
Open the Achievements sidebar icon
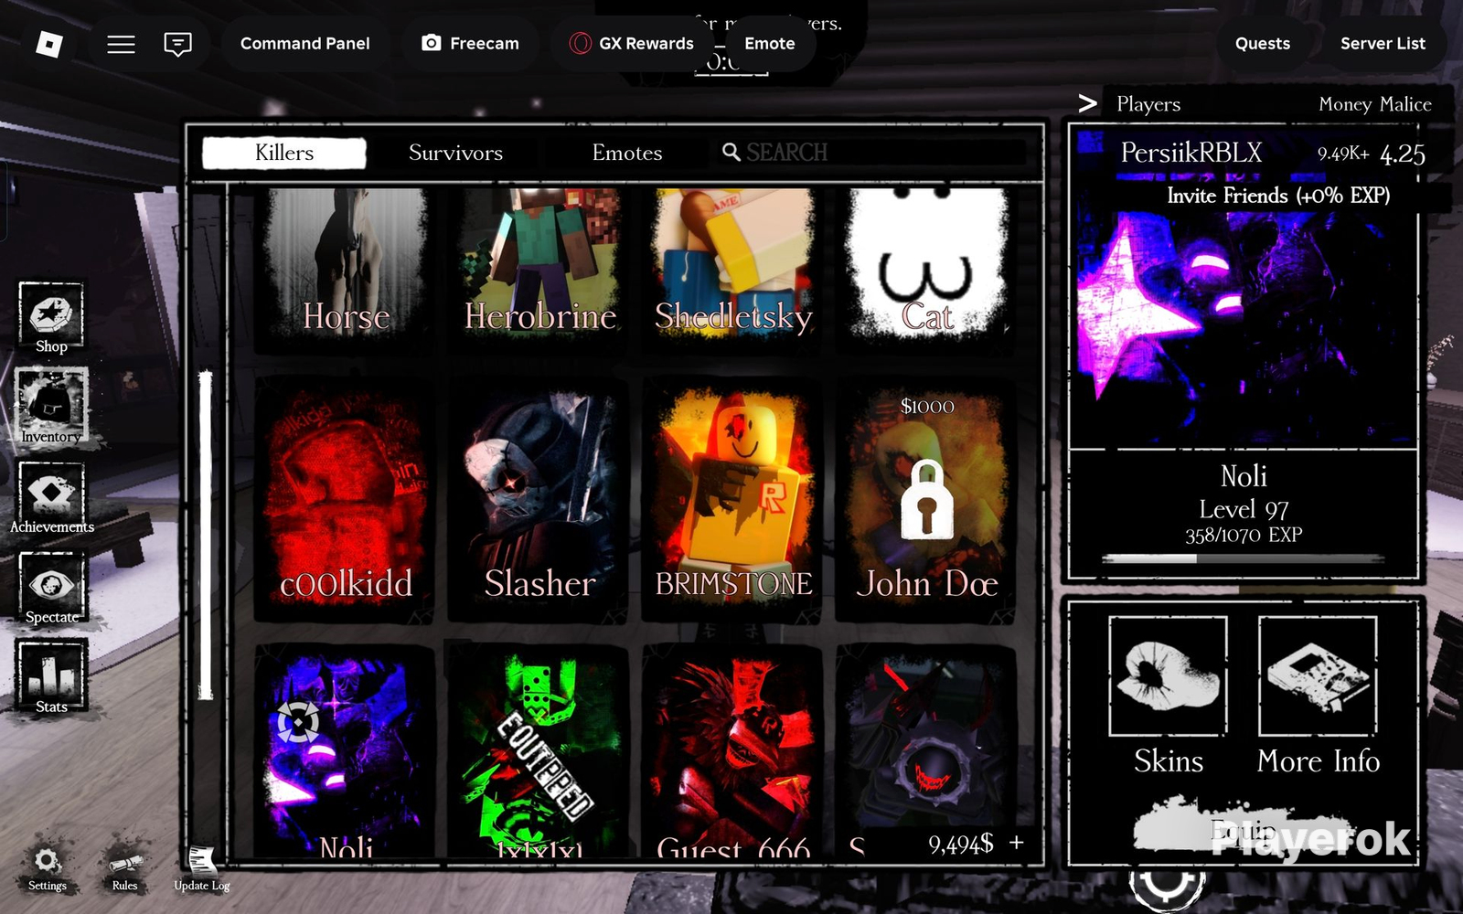(52, 498)
